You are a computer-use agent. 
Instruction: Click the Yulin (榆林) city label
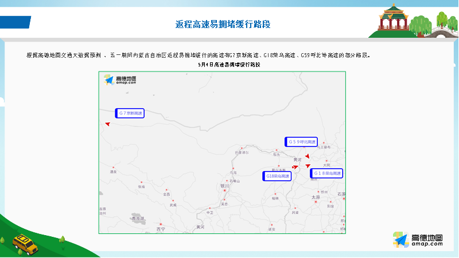275,198
